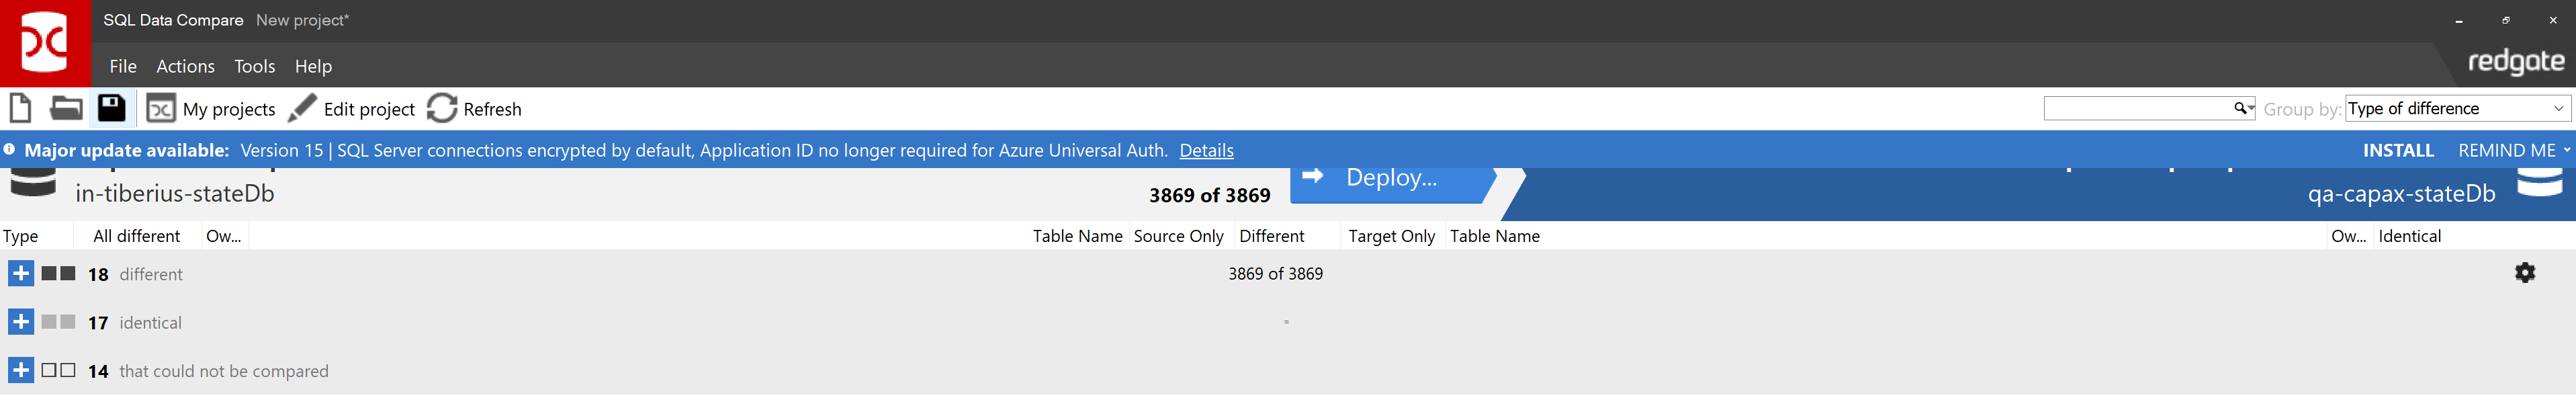This screenshot has width=2576, height=410.
Task: Expand the 14 could not be compared group
Action: tap(20, 370)
